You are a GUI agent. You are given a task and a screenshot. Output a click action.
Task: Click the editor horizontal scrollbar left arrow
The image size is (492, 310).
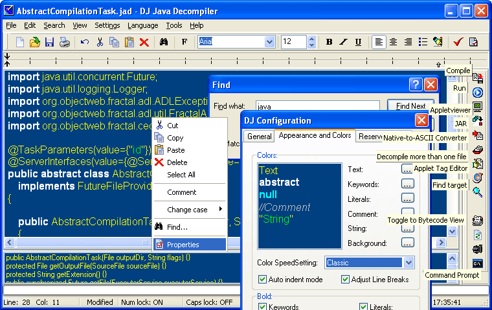click(x=10, y=242)
